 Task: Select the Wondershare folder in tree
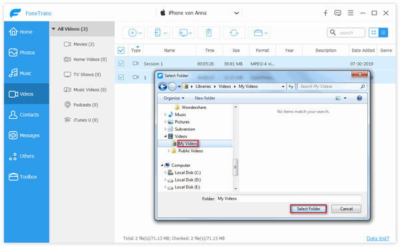pos(193,107)
